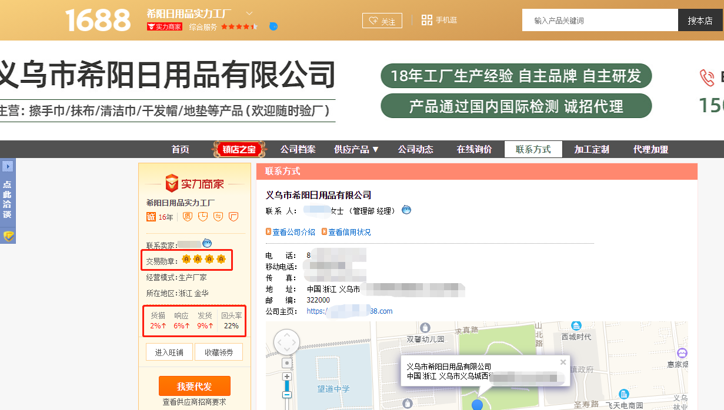Click the 实力商家 badge in the header
Image resolution: width=724 pixels, height=410 pixels.
[x=164, y=26]
